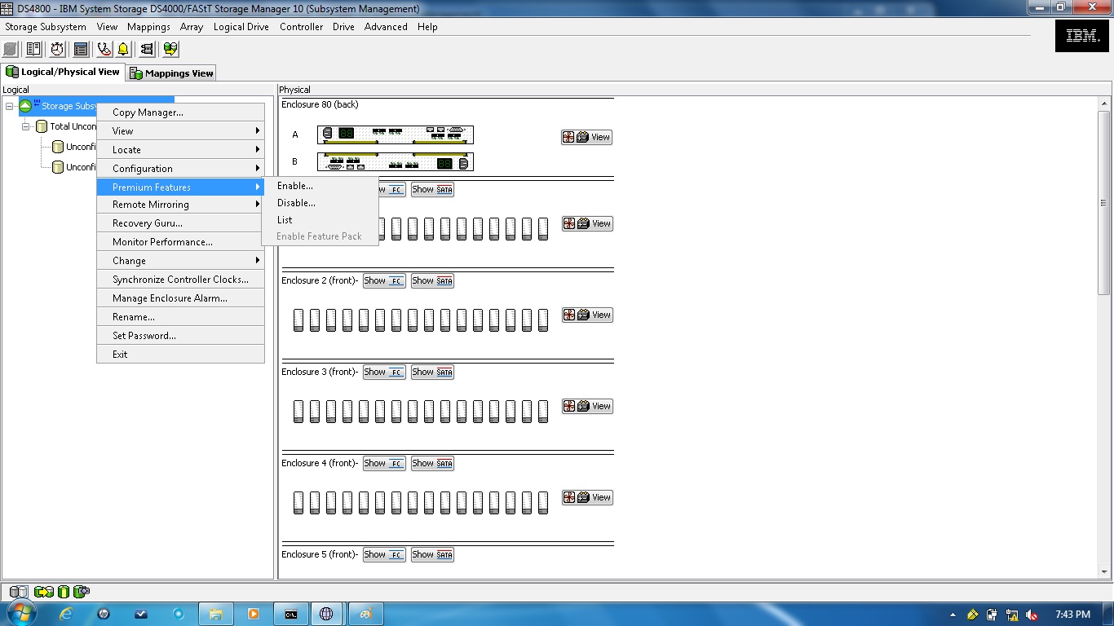Select the last drive in Enclosure 3
1114x626 pixels.
pyautogui.click(x=543, y=411)
